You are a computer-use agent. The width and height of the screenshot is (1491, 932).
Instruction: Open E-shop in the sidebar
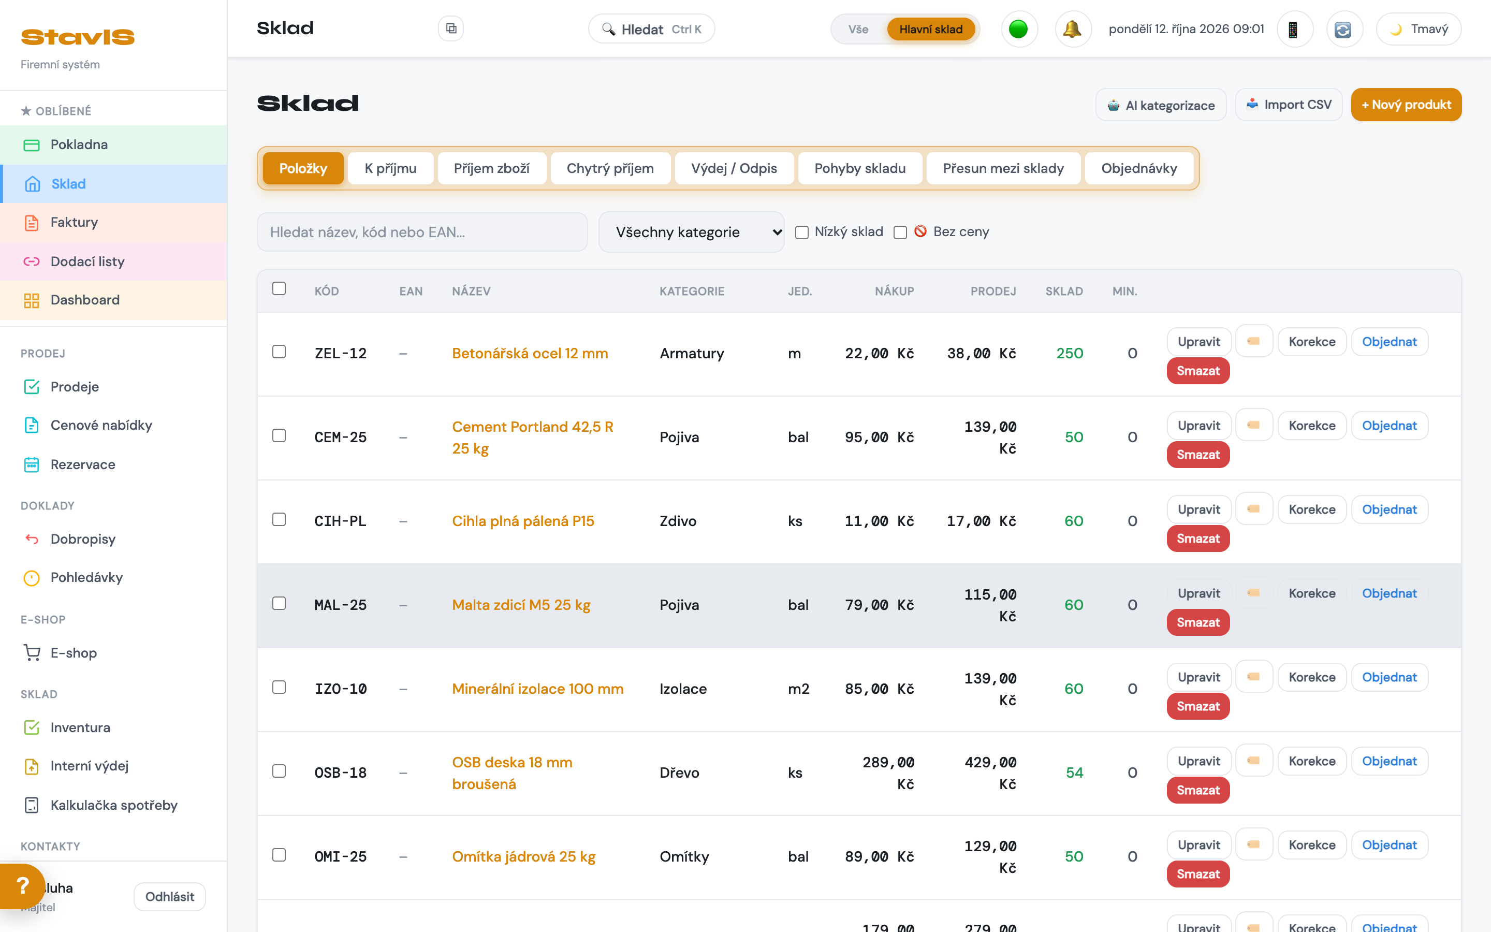pyautogui.click(x=113, y=653)
